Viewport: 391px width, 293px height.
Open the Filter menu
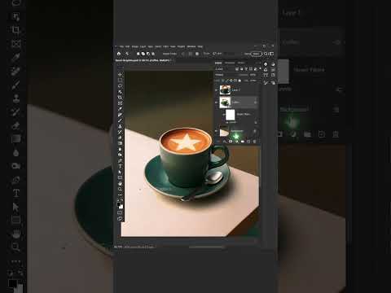click(165, 46)
